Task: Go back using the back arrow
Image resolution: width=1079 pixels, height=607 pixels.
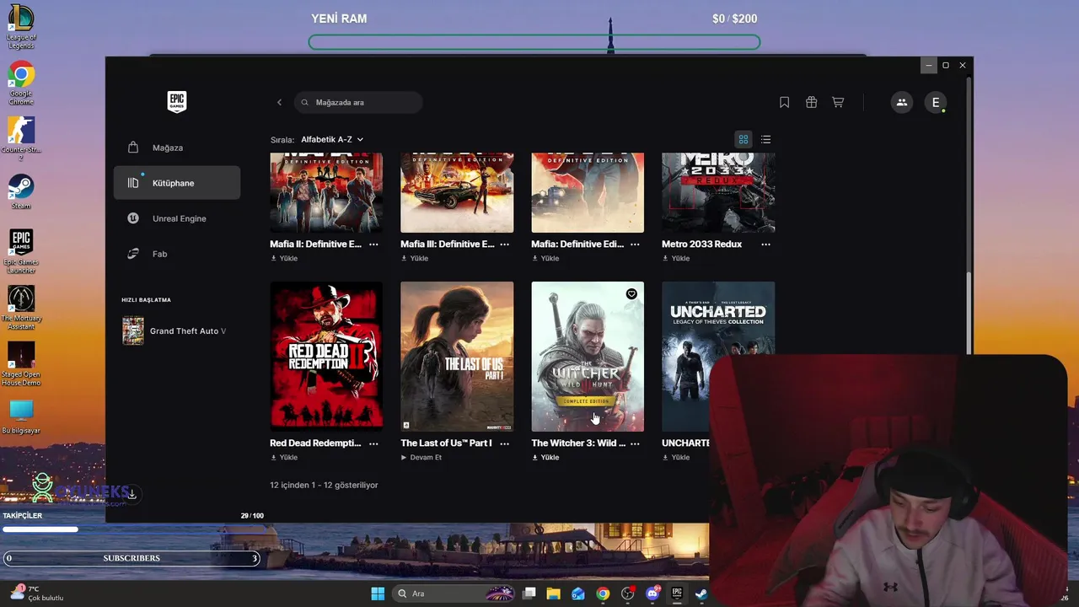Action: click(279, 102)
